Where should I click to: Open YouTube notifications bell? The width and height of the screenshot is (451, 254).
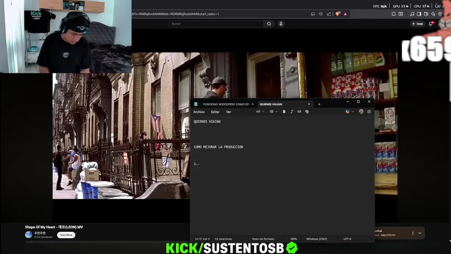coord(431,24)
